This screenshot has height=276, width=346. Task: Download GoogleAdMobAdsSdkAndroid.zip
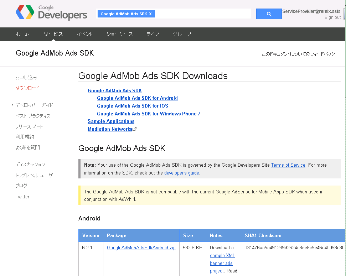click(141, 248)
